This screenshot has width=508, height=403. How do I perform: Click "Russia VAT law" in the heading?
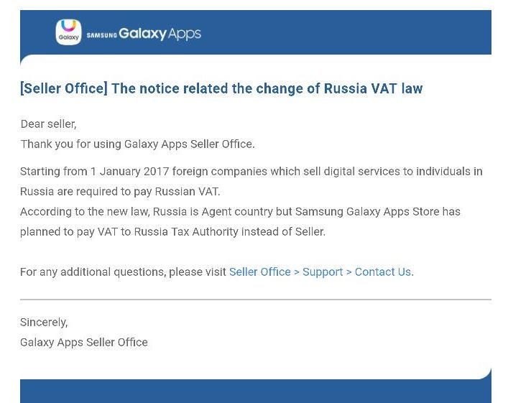373,89
